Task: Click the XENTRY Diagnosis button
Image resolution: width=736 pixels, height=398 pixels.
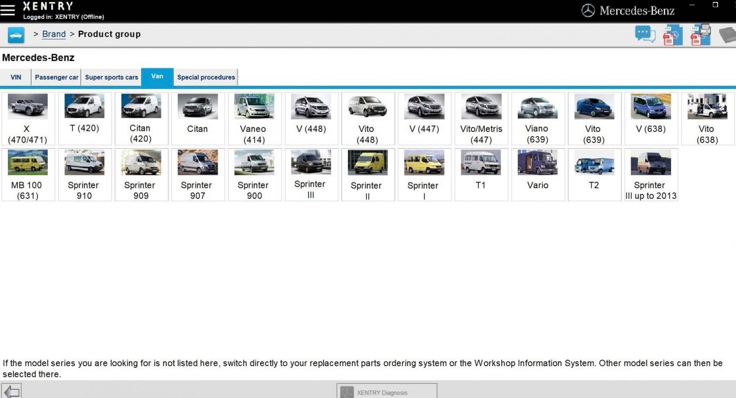Action: point(386,392)
